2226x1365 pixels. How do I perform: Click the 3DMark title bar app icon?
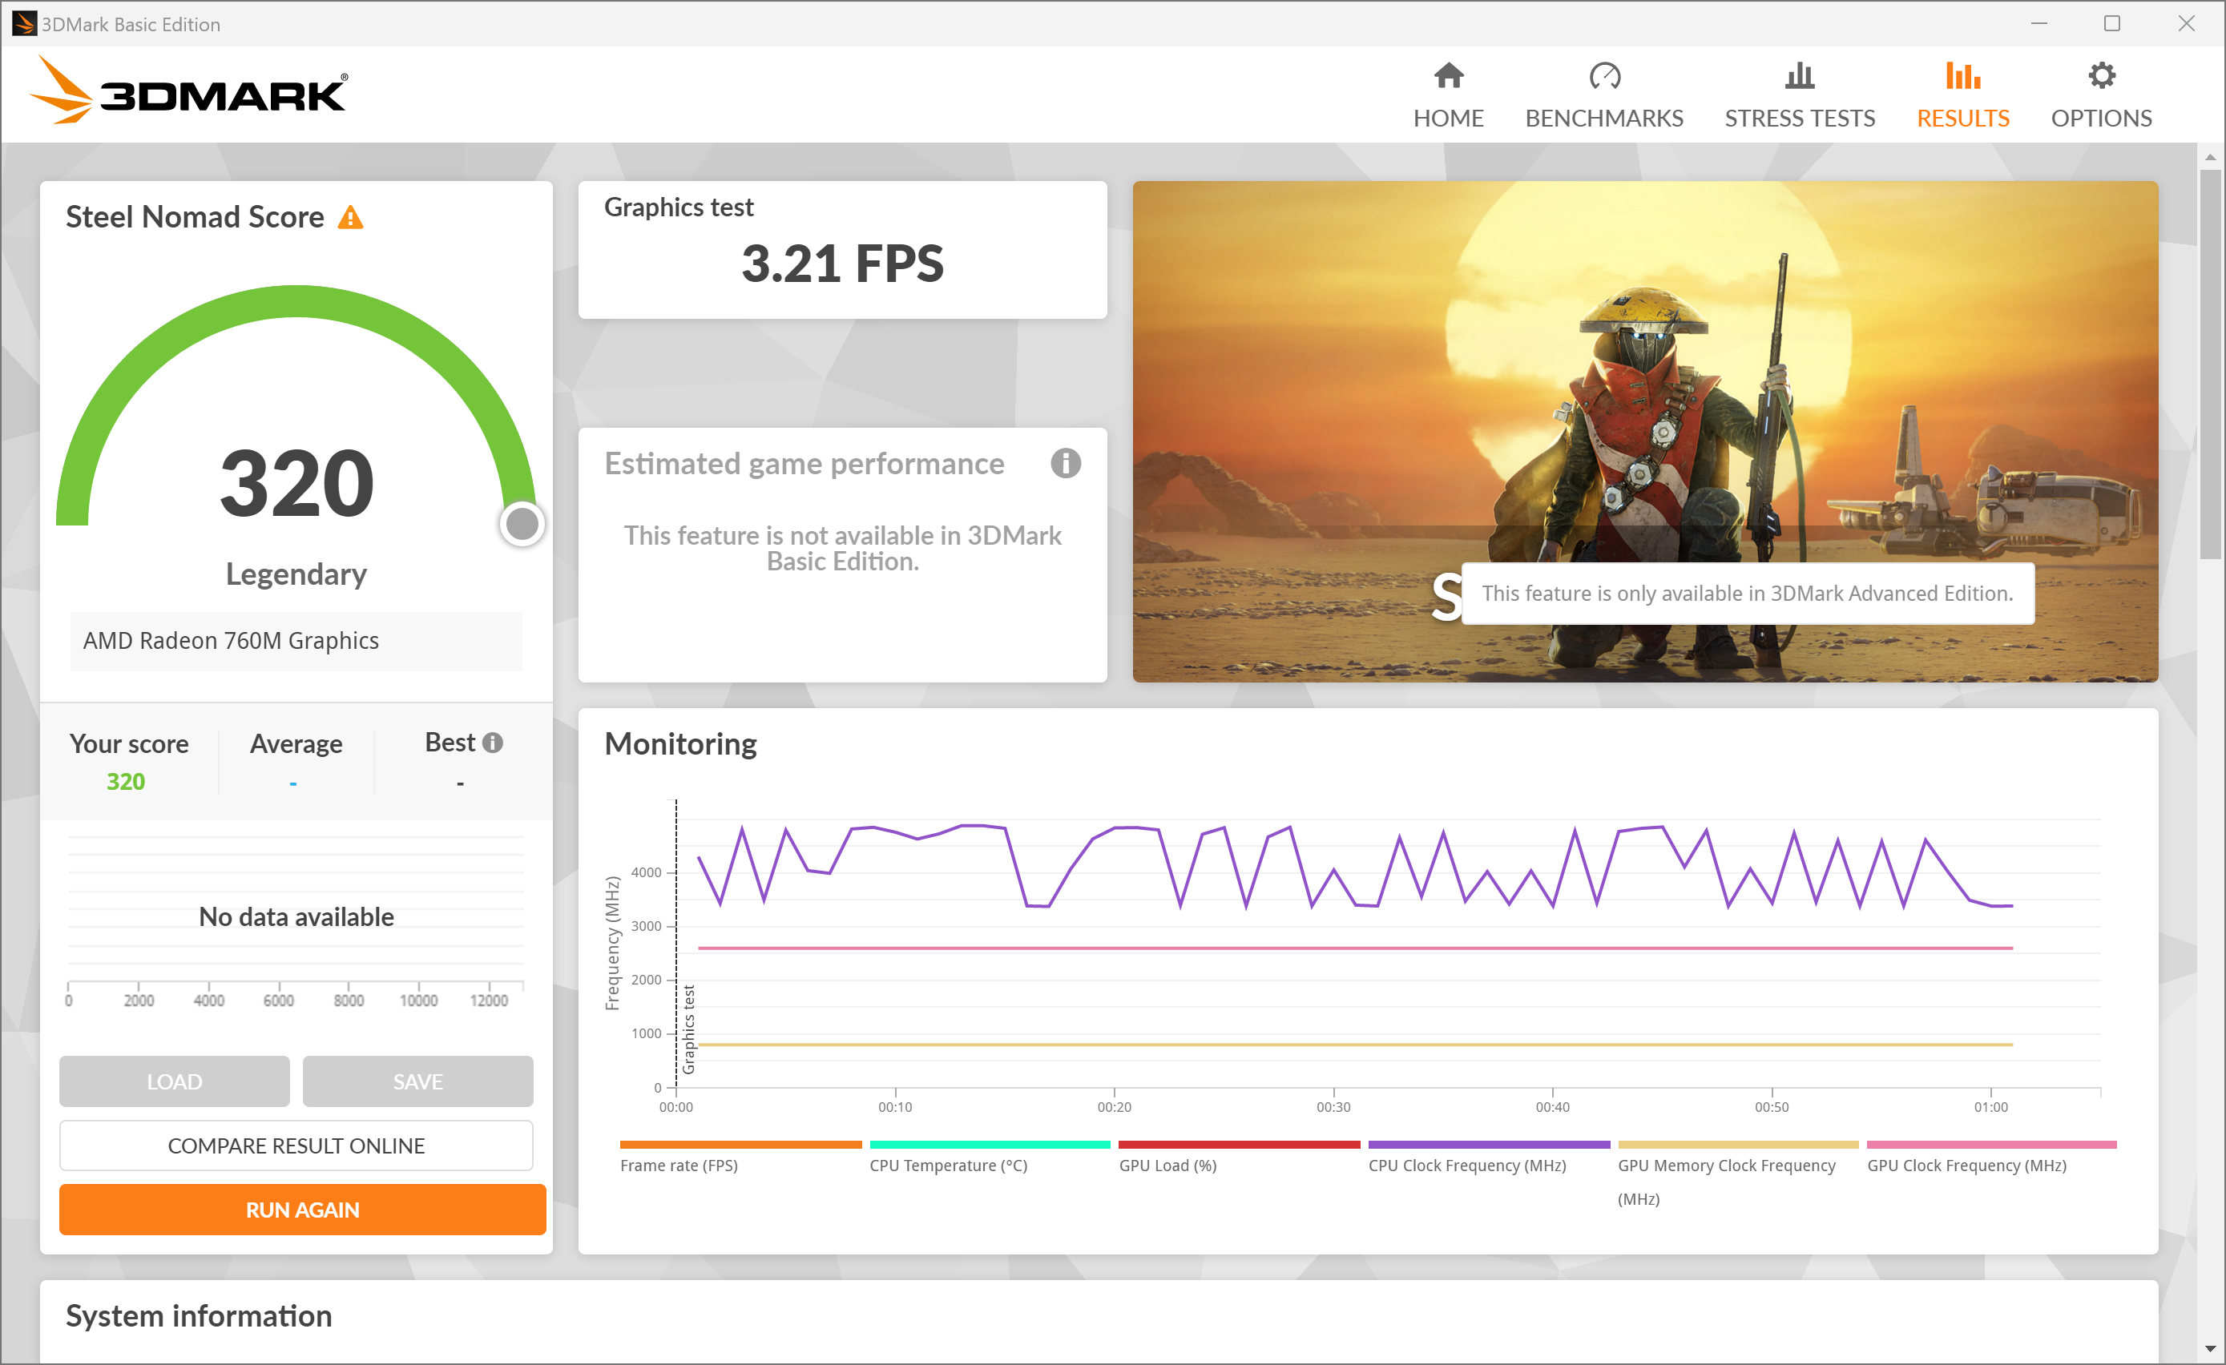pos(24,23)
